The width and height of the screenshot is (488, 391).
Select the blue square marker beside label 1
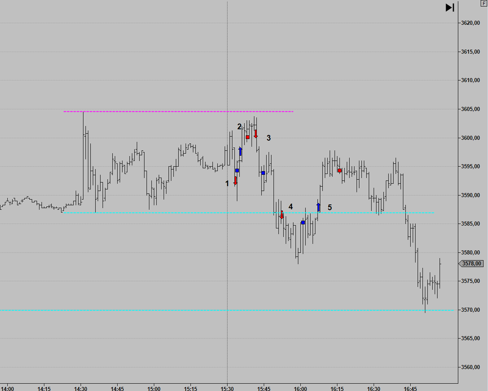coord(237,171)
